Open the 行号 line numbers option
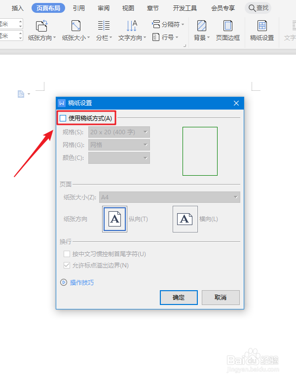Screen dimensions: 296x380 pyautogui.click(x=165, y=37)
